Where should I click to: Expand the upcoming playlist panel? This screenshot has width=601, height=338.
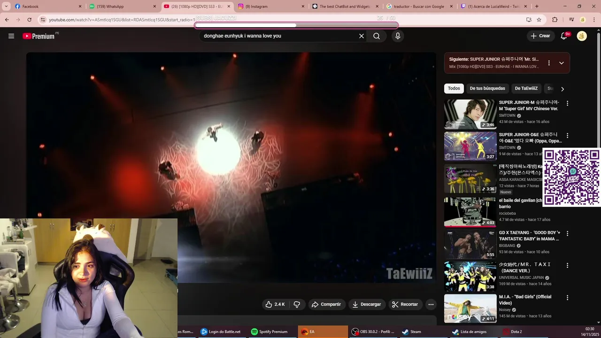[x=562, y=63]
